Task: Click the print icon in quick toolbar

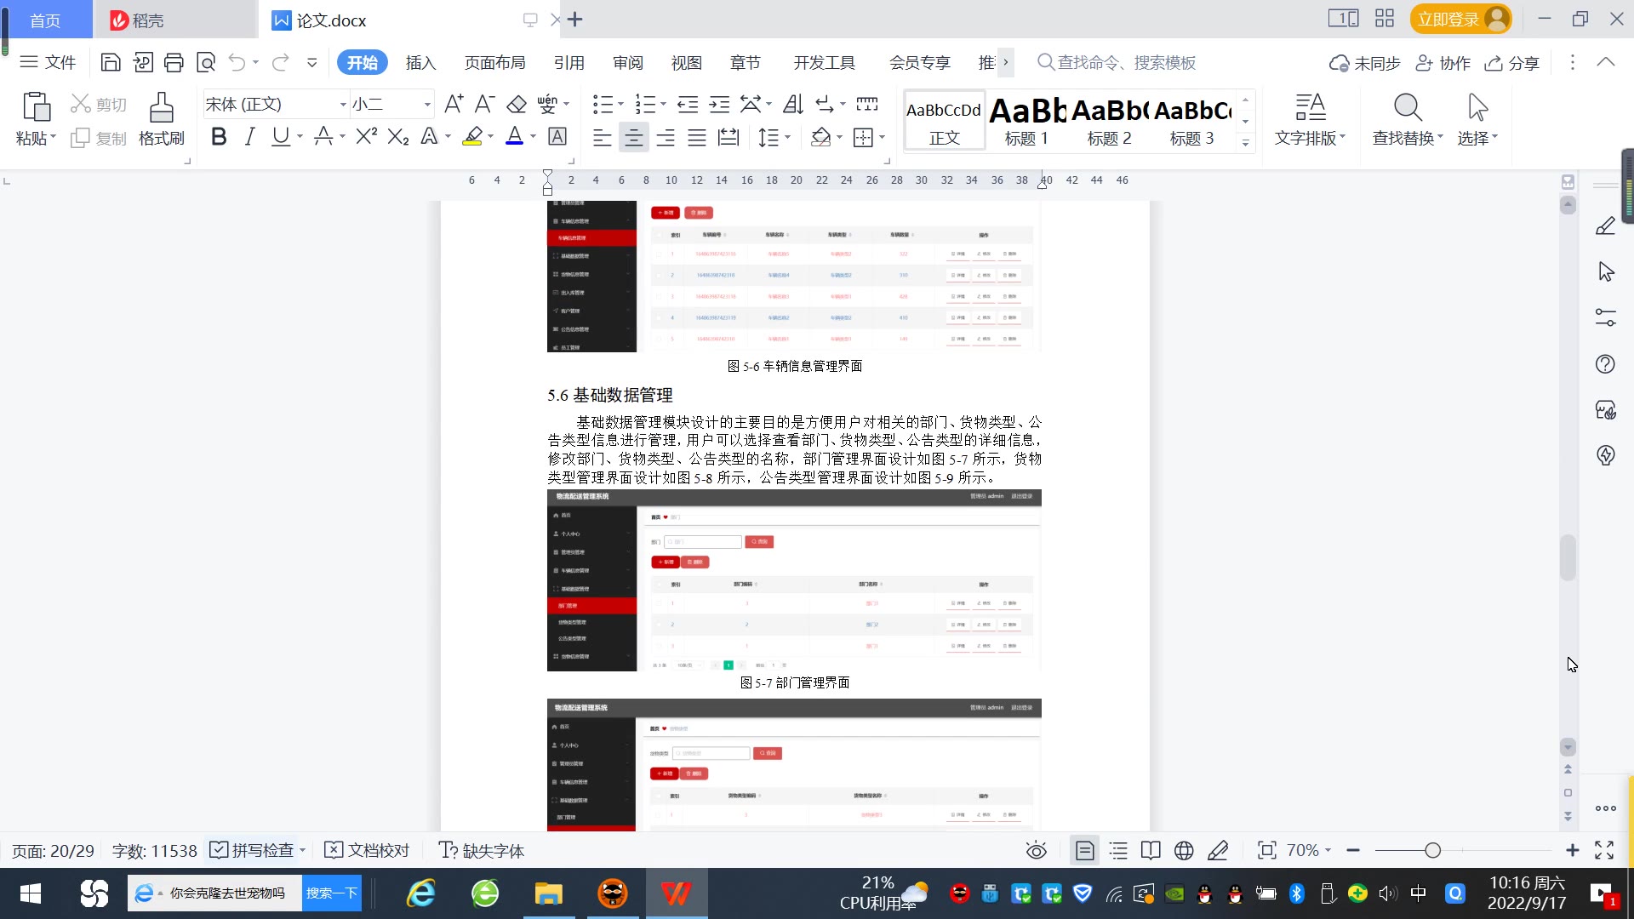Action: [x=174, y=62]
